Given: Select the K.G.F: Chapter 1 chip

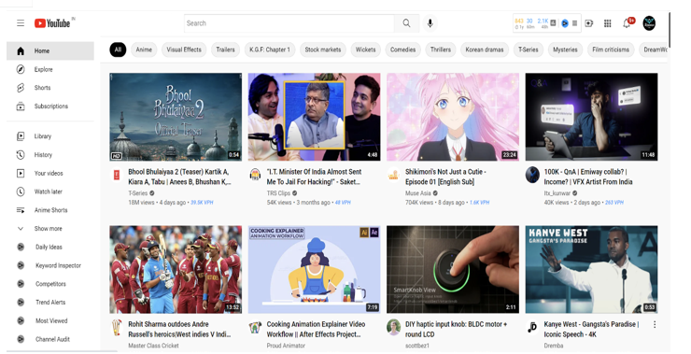Looking at the screenshot, I should pos(270,50).
